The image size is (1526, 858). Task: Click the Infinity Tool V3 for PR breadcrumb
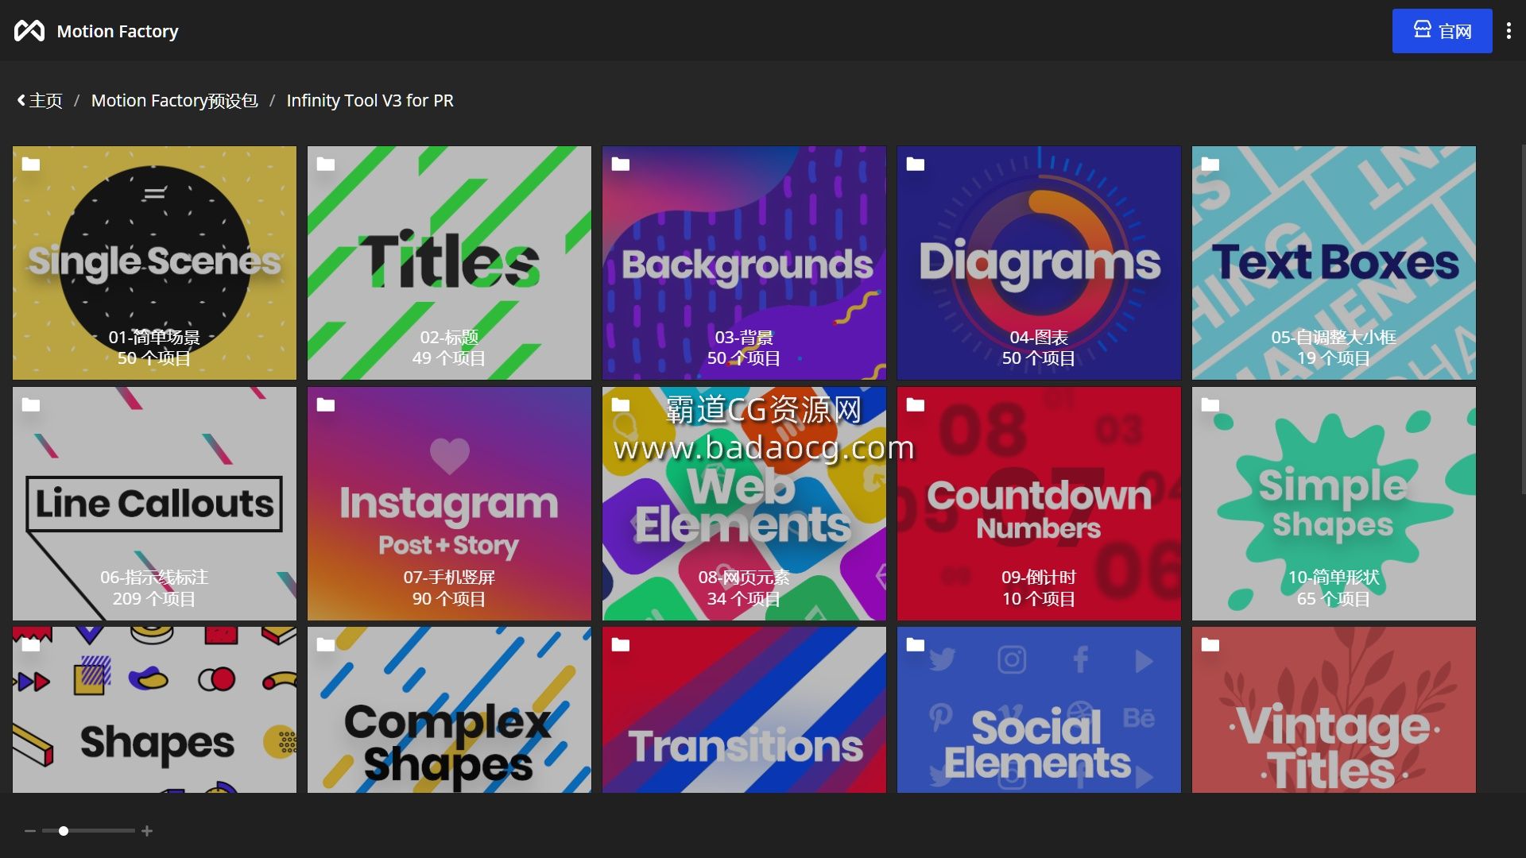(370, 101)
